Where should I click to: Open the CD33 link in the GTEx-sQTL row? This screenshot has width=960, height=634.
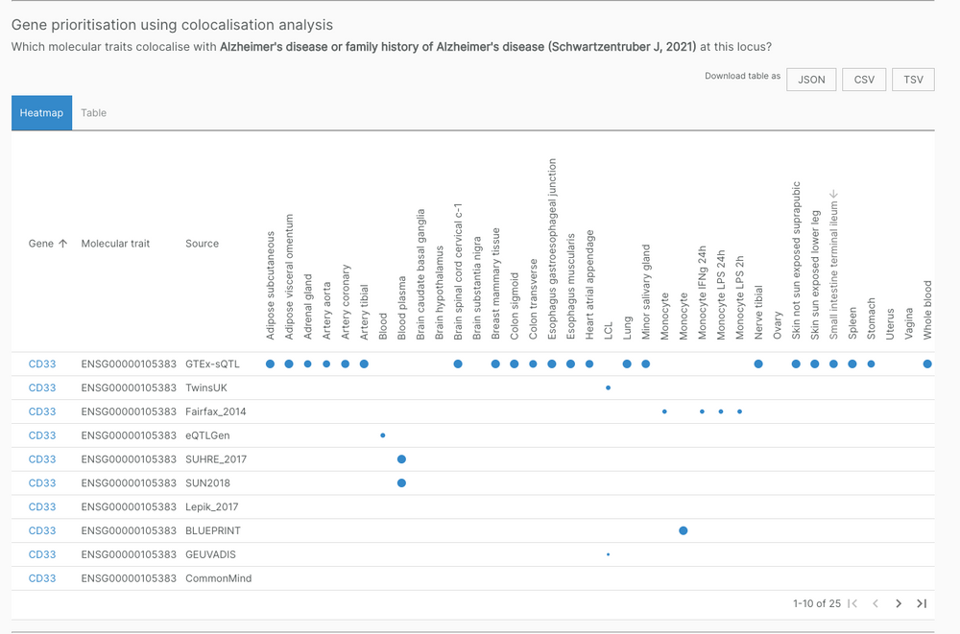tap(43, 364)
